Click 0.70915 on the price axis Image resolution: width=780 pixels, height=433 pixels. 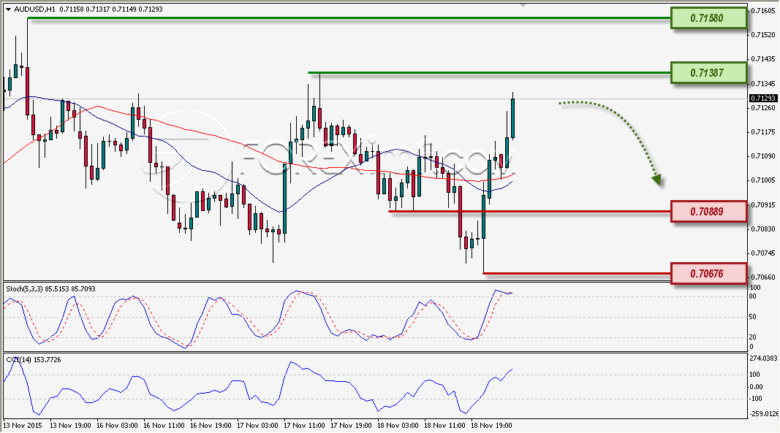coord(763,205)
